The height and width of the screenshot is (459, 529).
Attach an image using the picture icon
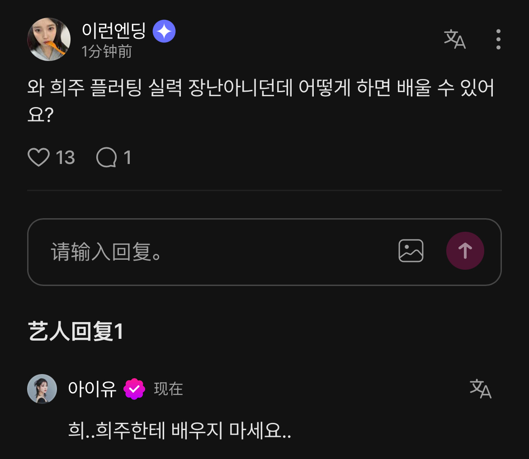tap(411, 251)
